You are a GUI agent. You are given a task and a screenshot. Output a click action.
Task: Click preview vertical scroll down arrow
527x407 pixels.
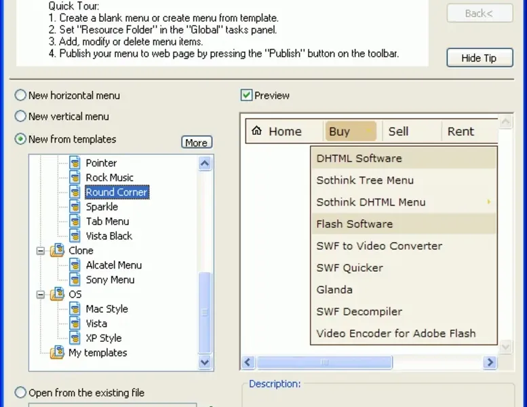pyautogui.click(x=506, y=347)
